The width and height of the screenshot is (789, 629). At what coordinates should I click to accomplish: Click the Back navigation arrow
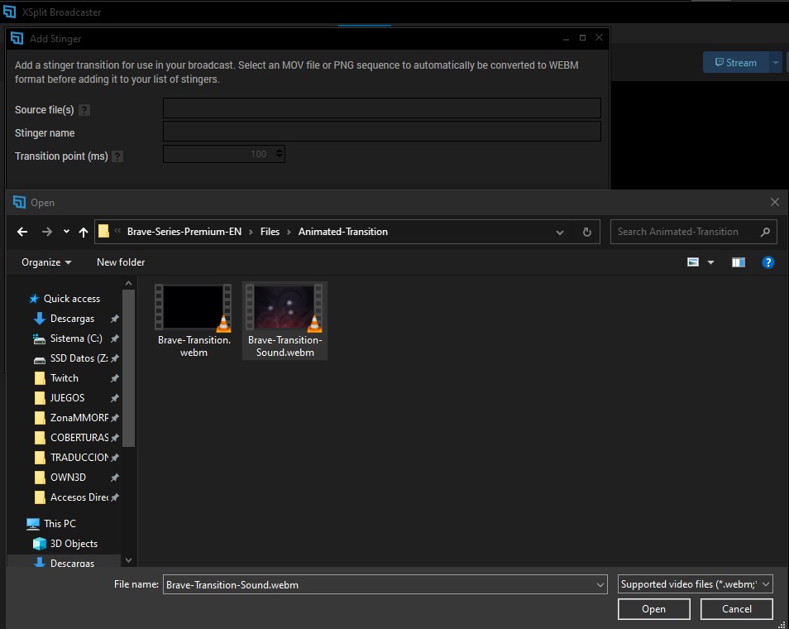point(22,233)
